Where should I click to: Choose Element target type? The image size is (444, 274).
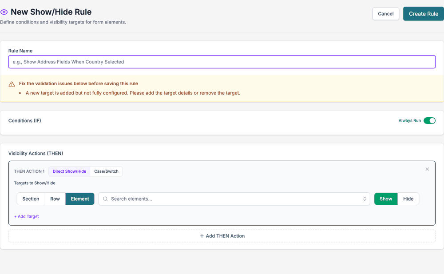[x=80, y=199]
